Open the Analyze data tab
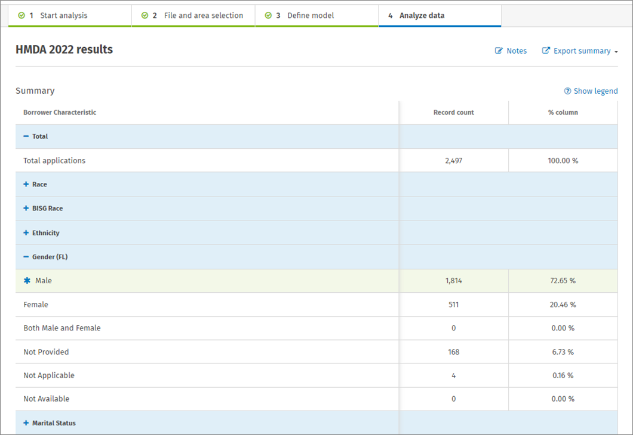633x435 pixels. pyautogui.click(x=422, y=16)
